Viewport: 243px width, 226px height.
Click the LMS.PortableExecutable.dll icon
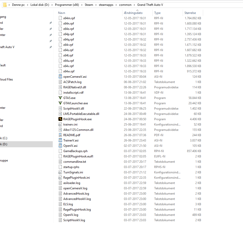(60, 114)
